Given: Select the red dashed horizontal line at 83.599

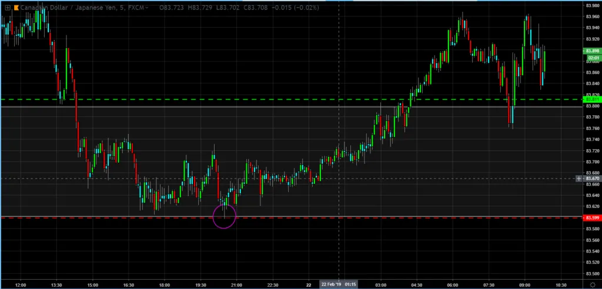Looking at the screenshot, I should [291, 217].
